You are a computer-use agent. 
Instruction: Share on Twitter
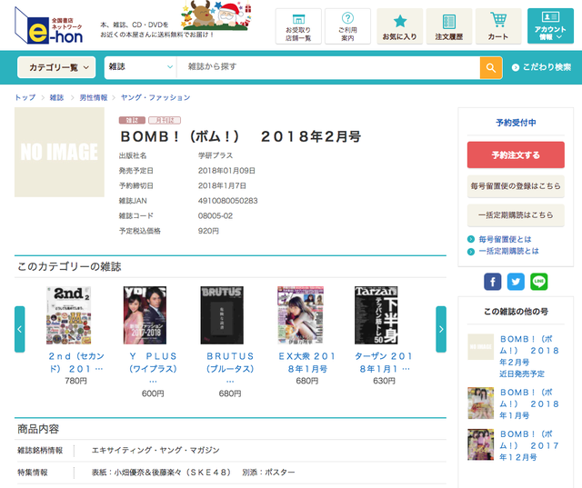click(516, 282)
